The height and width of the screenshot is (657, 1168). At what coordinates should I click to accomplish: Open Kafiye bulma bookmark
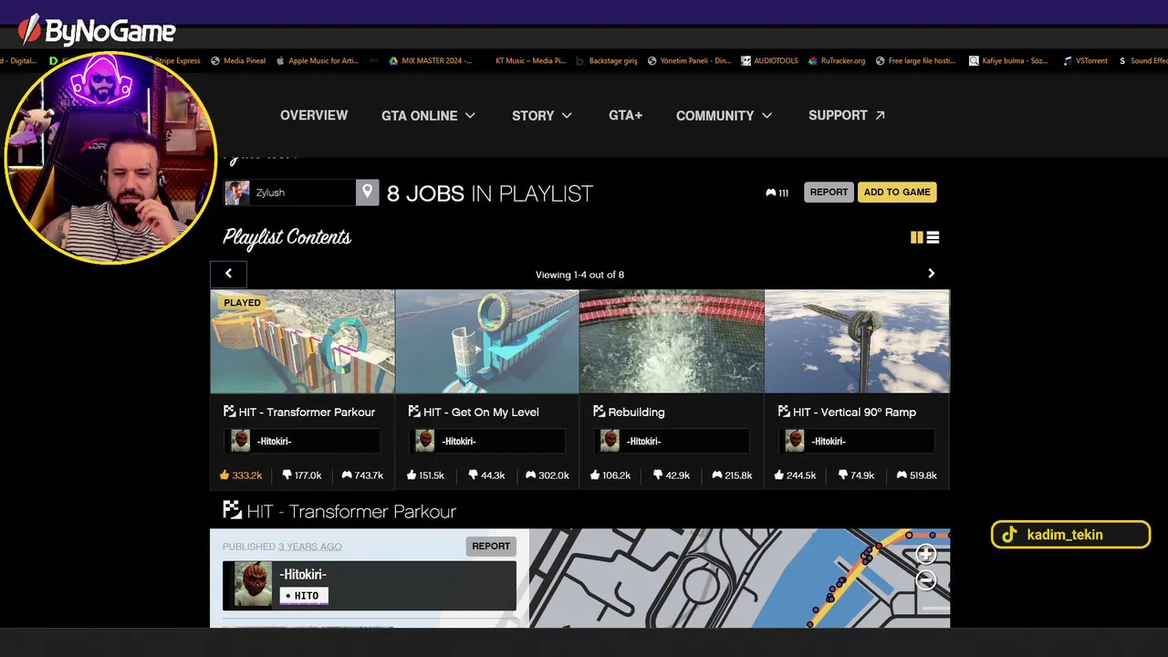1008,60
